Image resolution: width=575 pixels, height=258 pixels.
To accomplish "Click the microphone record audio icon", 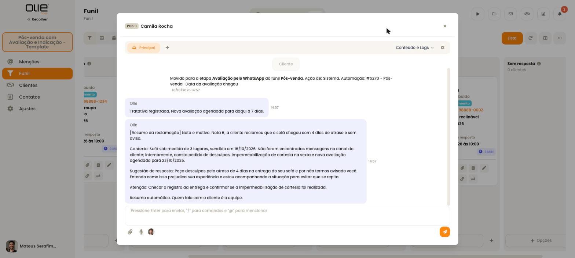I will [x=141, y=232].
